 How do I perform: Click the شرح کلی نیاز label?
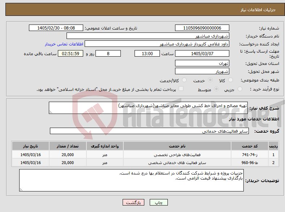[x=264, y=108]
